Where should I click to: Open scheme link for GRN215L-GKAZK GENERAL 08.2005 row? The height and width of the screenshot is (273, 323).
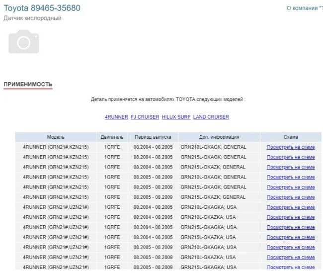[x=291, y=197]
